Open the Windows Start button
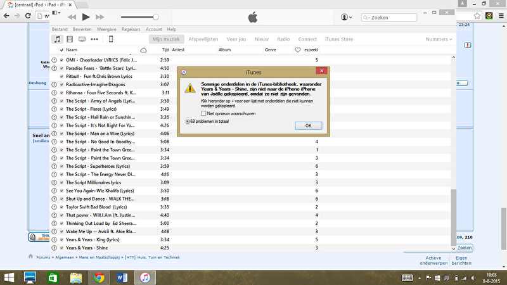The image size is (507, 285). click(9, 277)
